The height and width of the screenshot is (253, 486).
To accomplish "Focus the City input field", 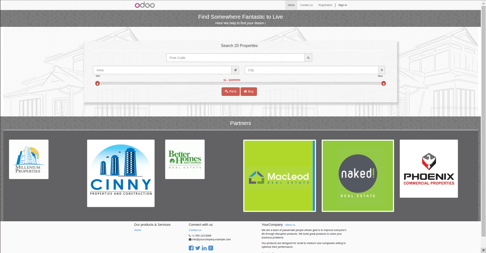I will pyautogui.click(x=312, y=70).
